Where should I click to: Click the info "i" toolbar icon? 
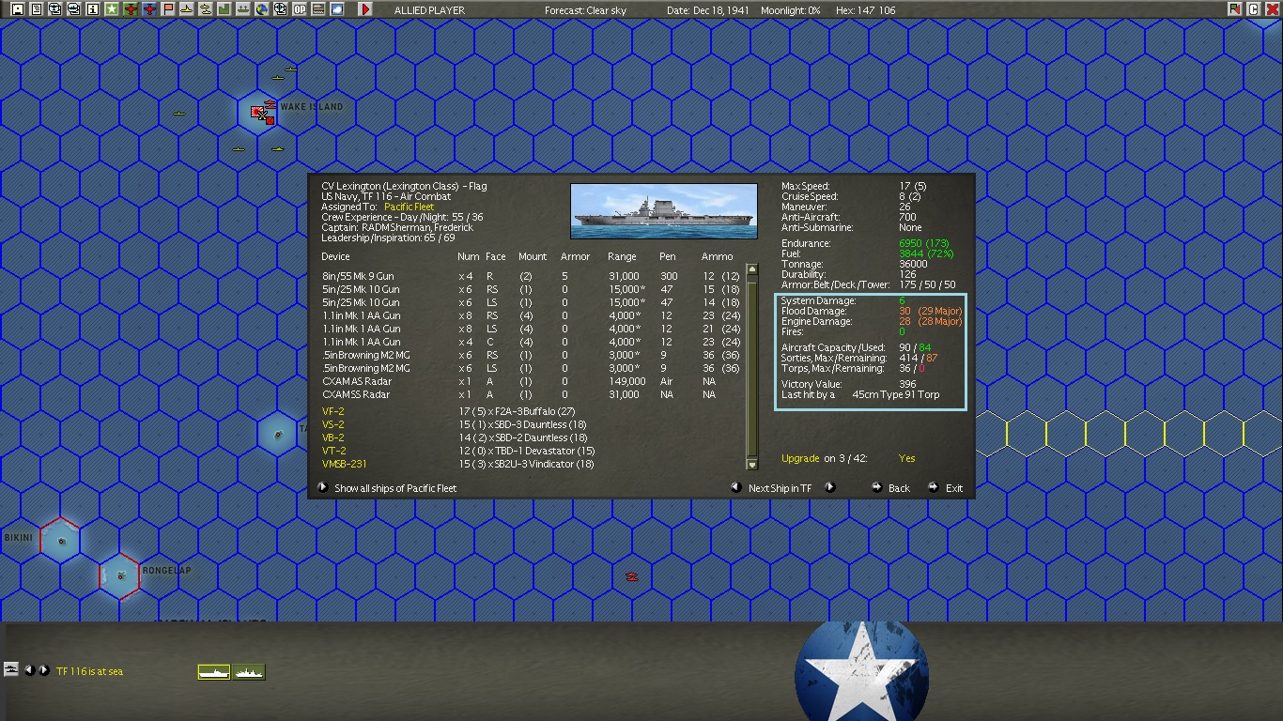(x=93, y=9)
